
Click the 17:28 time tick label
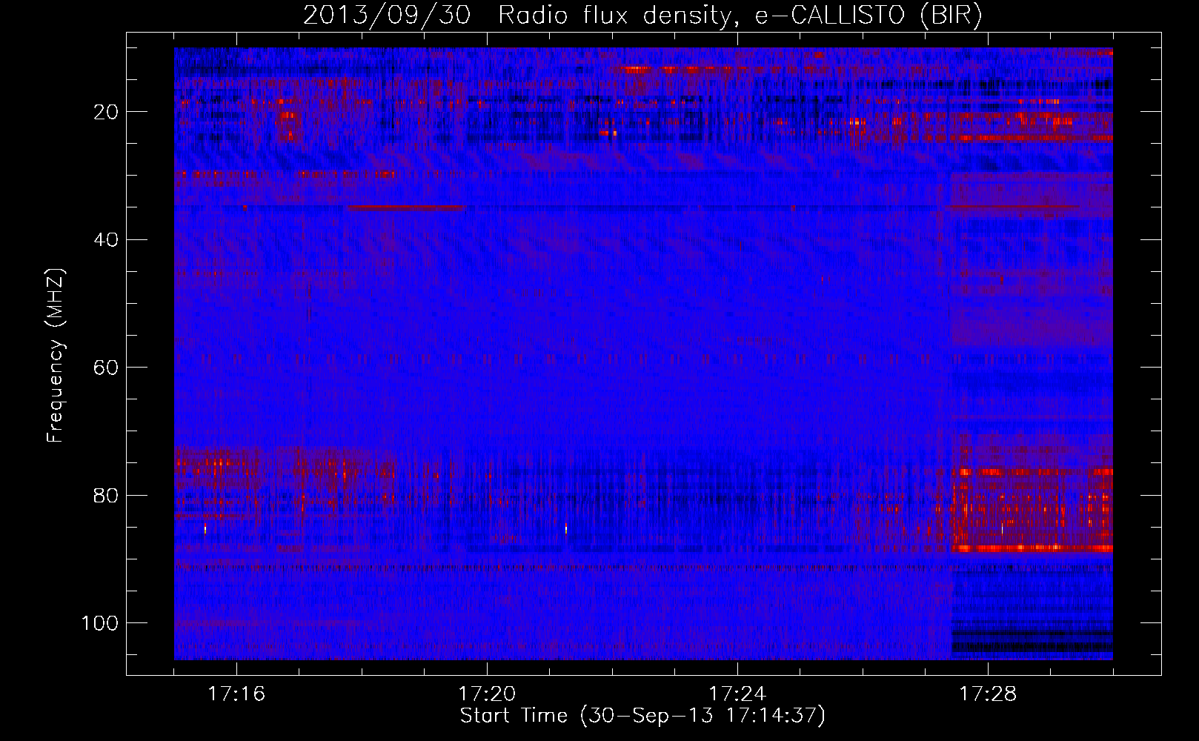tap(988, 694)
